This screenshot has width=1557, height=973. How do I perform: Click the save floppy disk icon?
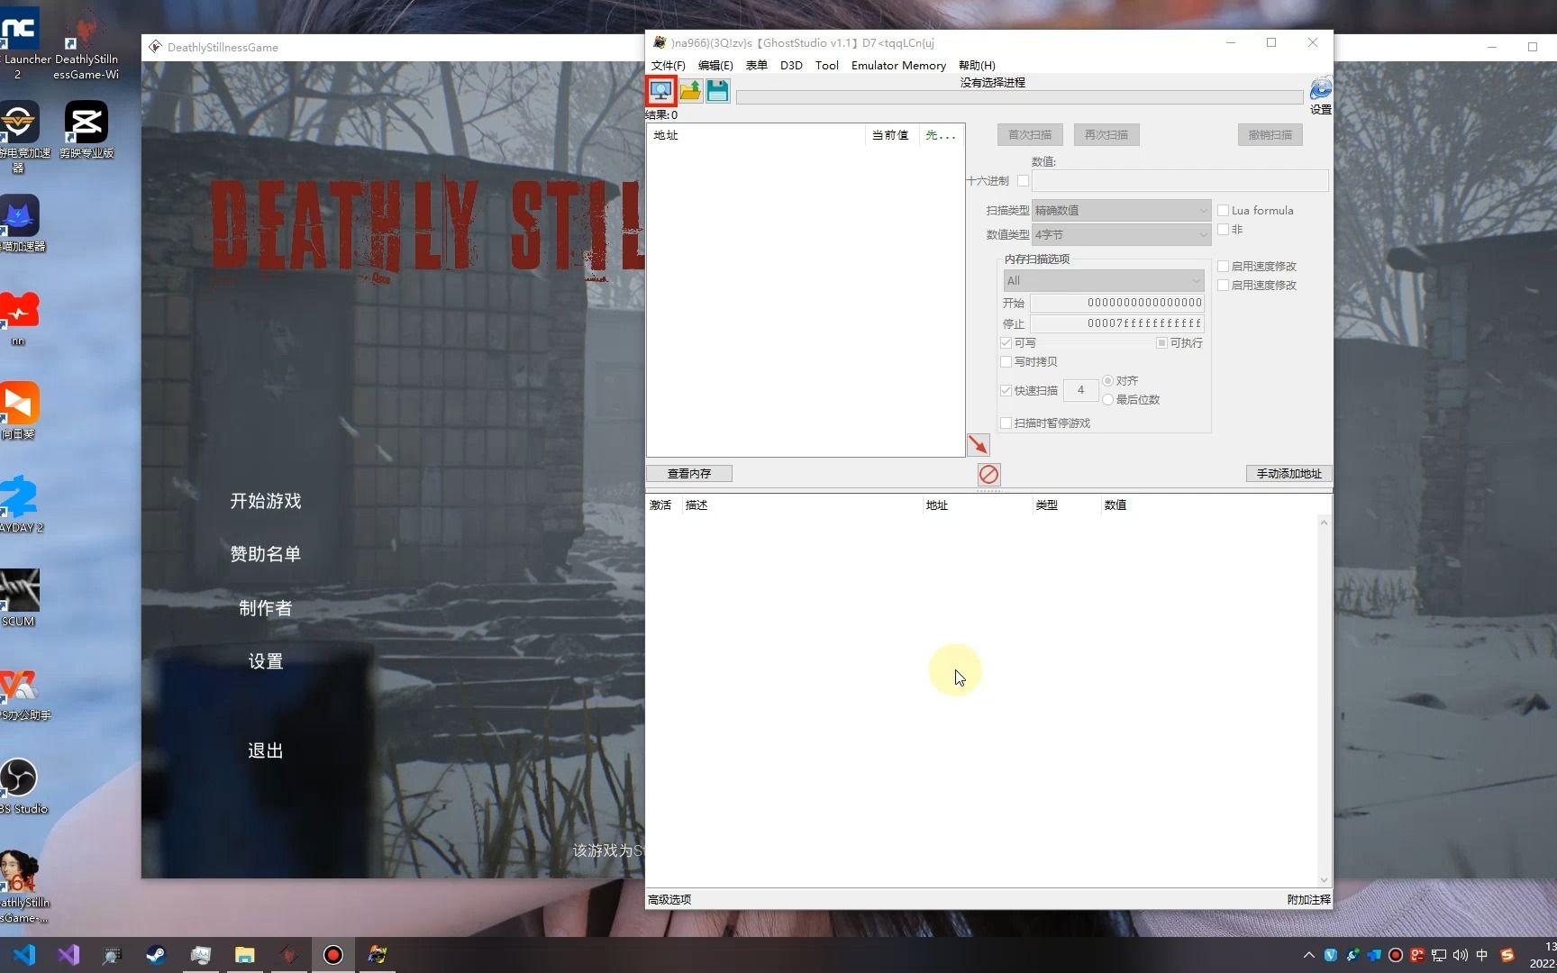pos(717,90)
